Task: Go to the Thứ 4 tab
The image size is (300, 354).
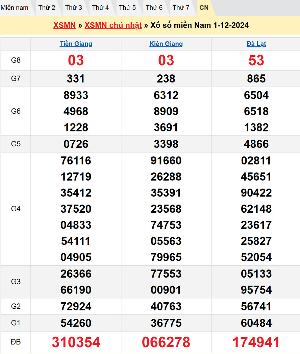Action: pyautogui.click(x=100, y=7)
